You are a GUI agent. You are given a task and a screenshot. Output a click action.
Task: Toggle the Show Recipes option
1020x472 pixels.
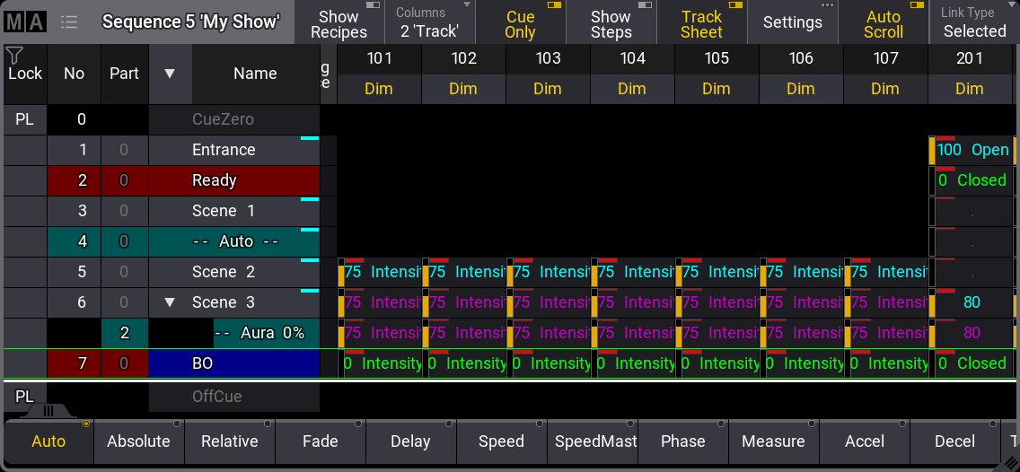coord(339,23)
